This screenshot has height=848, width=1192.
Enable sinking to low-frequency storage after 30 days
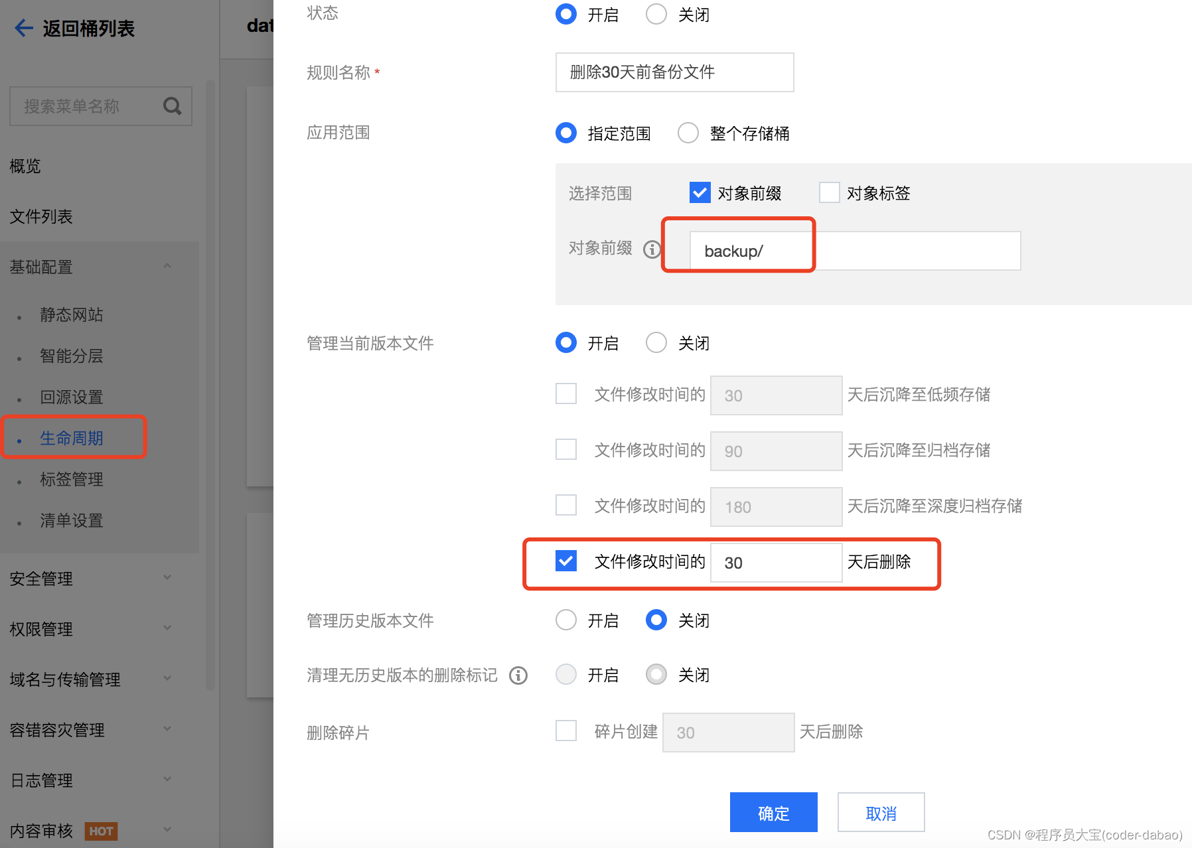click(x=565, y=394)
